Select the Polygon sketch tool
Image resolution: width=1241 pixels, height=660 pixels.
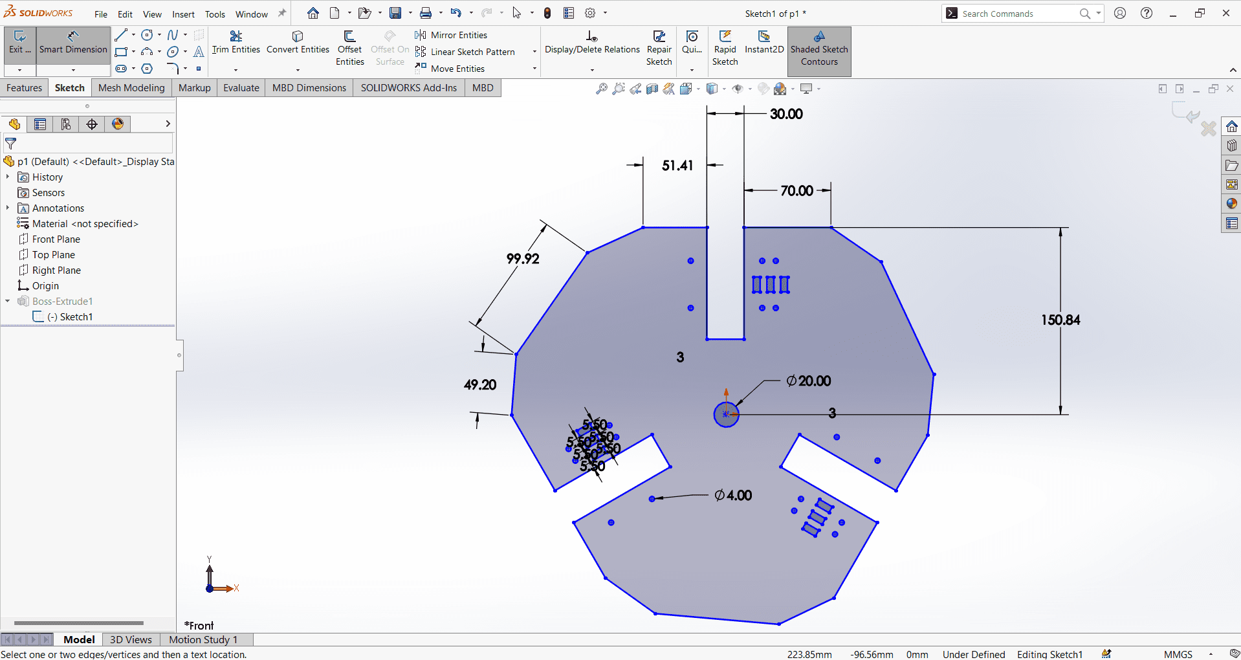[148, 69]
